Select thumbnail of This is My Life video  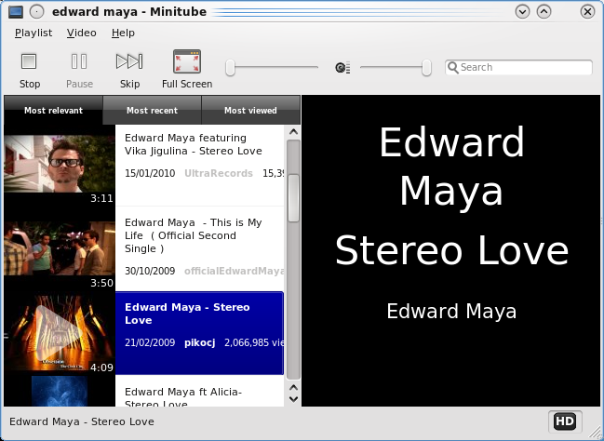pyautogui.click(x=60, y=248)
